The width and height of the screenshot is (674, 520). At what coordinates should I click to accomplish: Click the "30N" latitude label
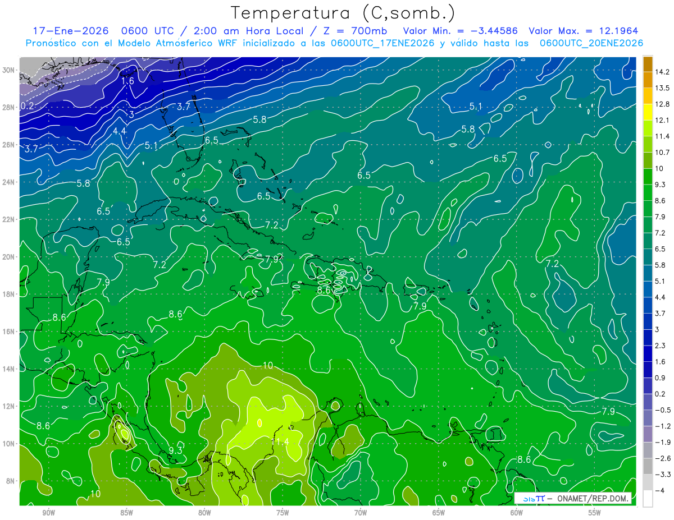coord(10,70)
